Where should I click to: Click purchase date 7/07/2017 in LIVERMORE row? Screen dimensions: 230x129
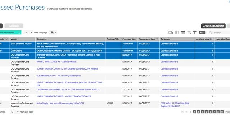[127, 89]
